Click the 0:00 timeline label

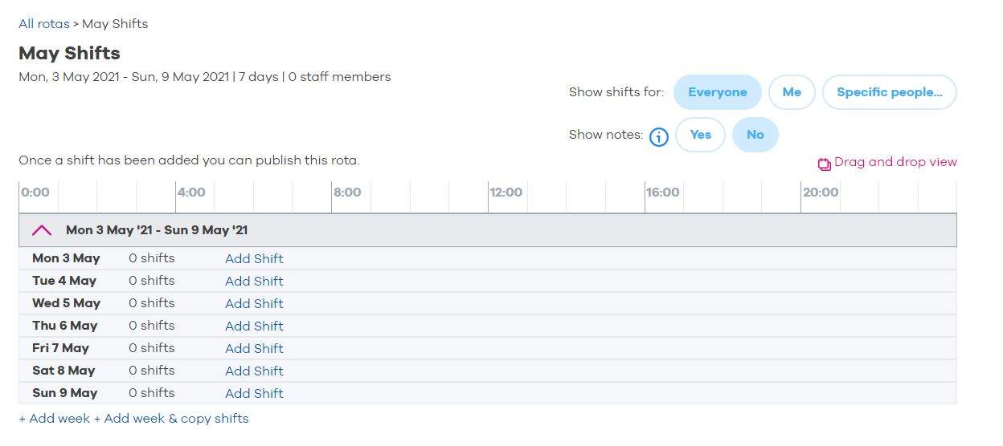pos(35,193)
